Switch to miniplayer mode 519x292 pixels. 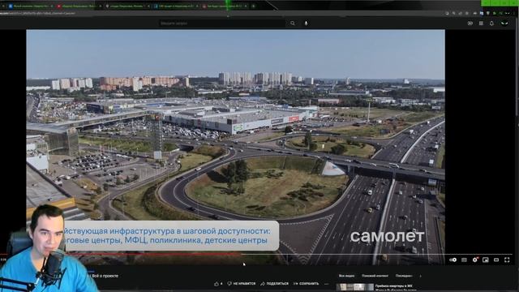tap(486, 260)
